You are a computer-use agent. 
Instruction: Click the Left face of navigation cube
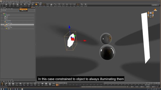pos(150,15)
